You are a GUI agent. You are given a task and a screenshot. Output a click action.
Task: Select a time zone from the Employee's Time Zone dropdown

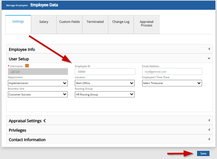(x=172, y=83)
